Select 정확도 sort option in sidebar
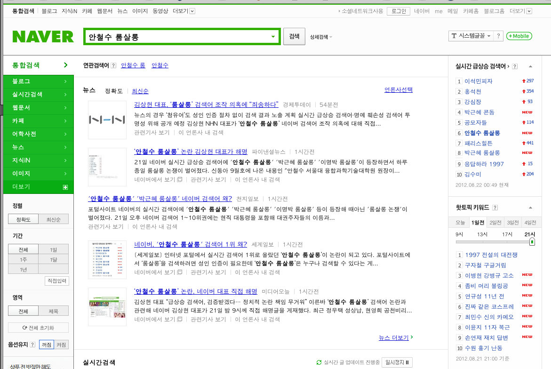Screen dimensions: 551x369 tap(23, 219)
